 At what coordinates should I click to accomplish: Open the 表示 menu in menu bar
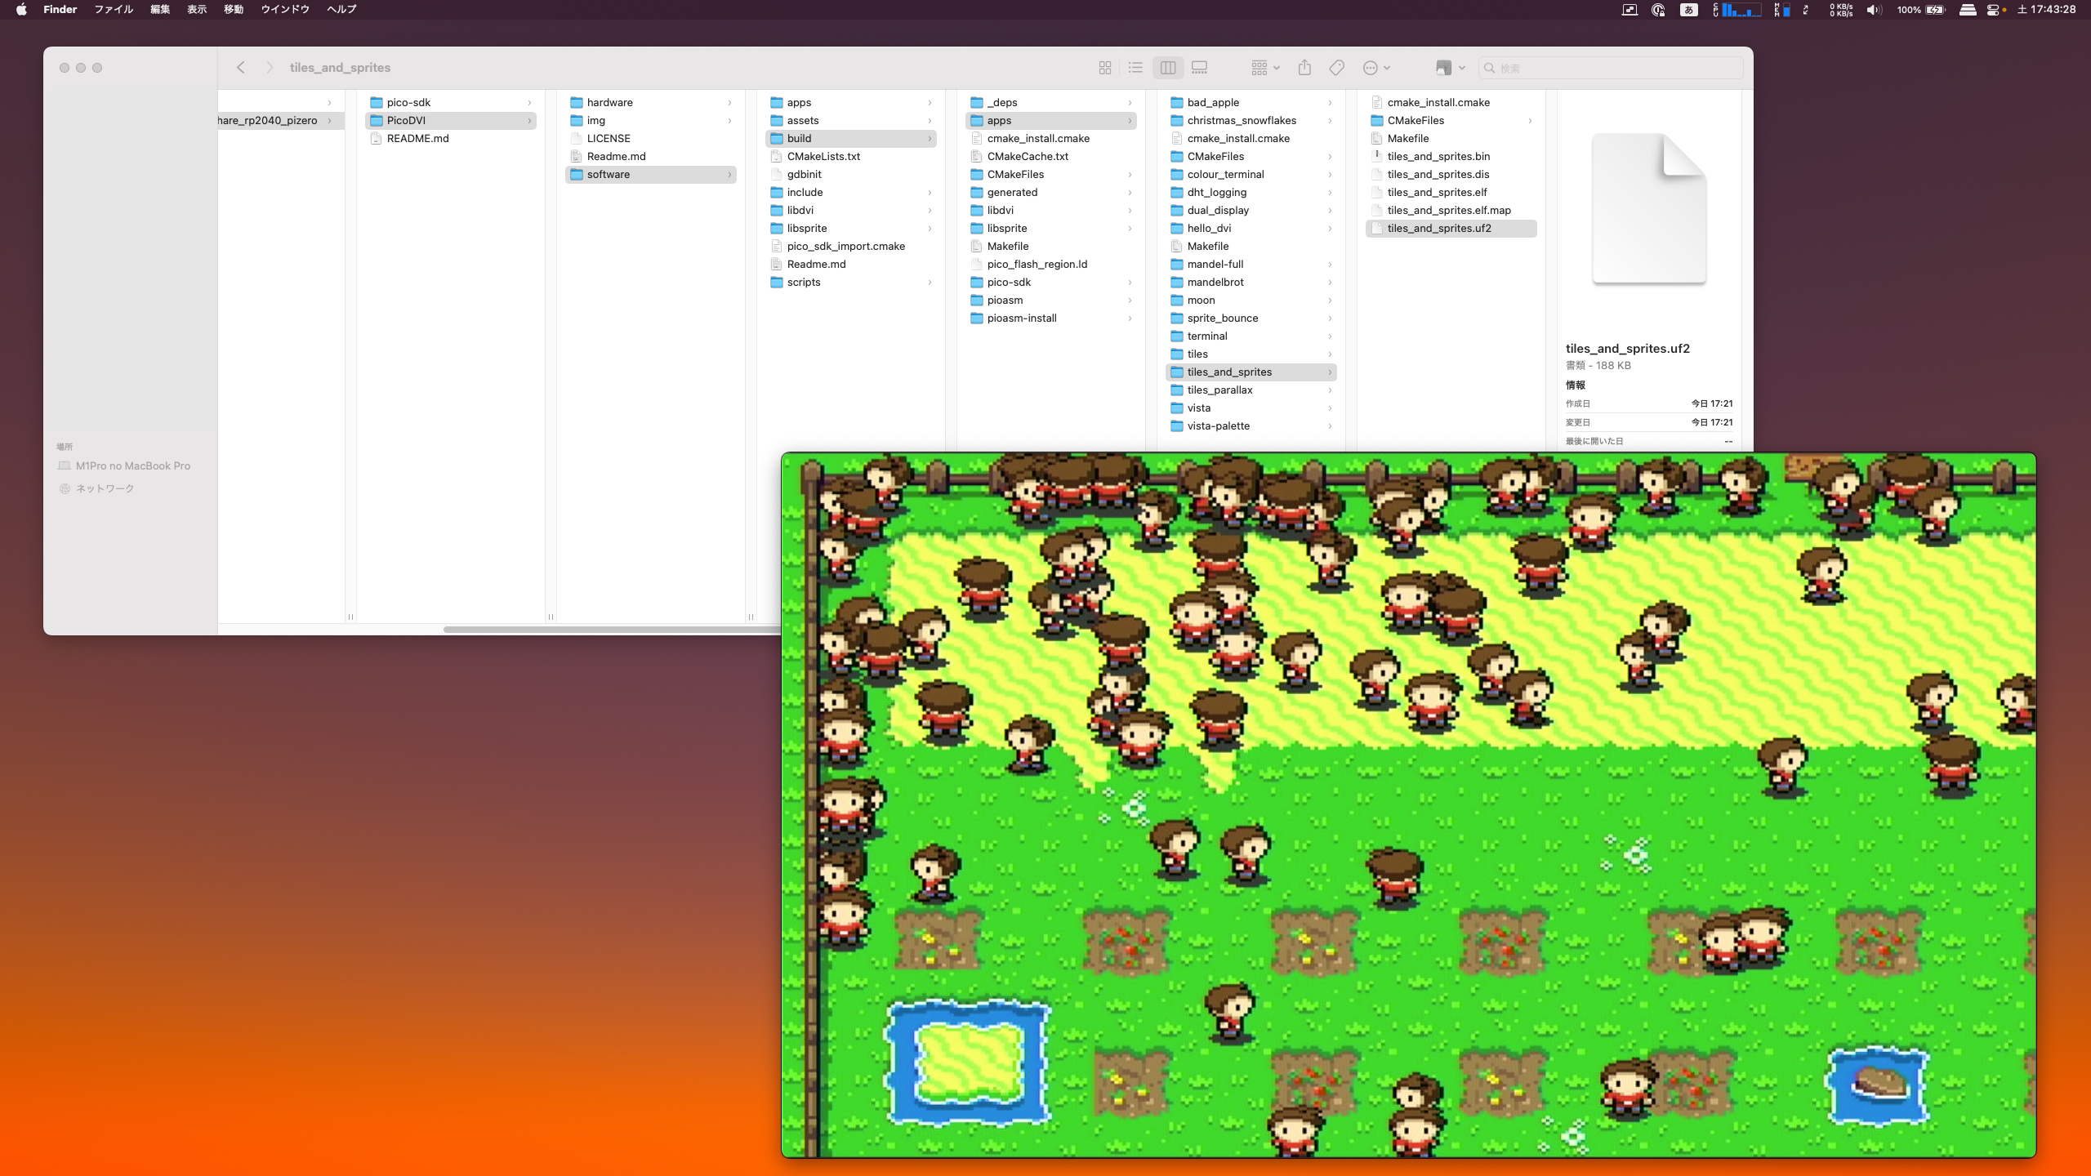196,10
